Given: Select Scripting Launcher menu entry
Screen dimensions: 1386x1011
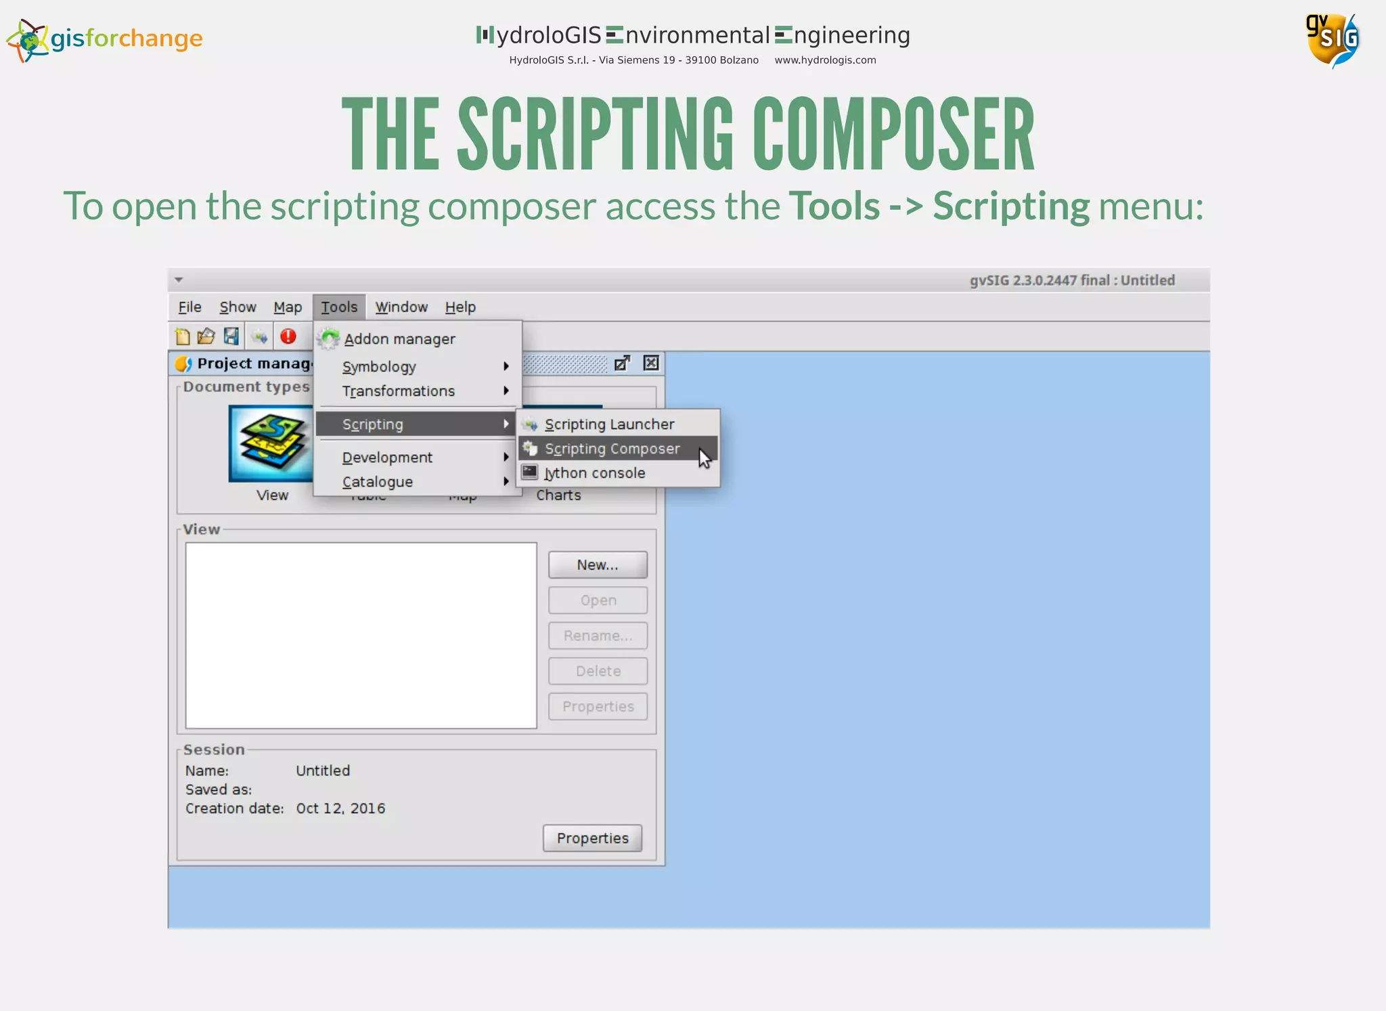Looking at the screenshot, I should click(609, 424).
